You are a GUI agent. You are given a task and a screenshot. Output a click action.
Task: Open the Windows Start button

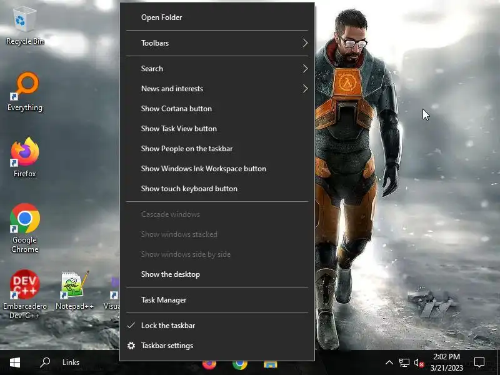click(x=15, y=362)
